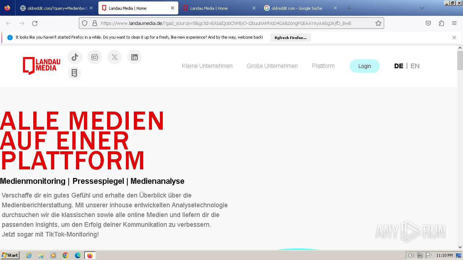Open Plattform menu item
This screenshot has width=463, height=260.
point(323,66)
